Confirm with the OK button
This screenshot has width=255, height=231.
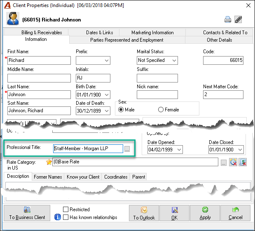click(x=175, y=213)
